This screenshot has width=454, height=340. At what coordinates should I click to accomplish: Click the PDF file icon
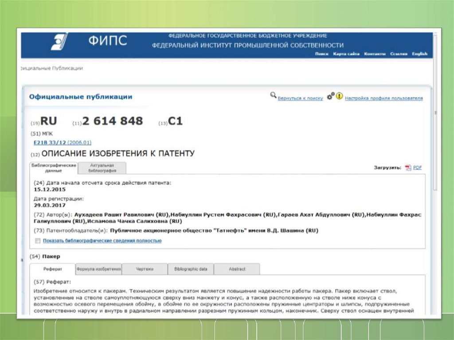coord(408,168)
